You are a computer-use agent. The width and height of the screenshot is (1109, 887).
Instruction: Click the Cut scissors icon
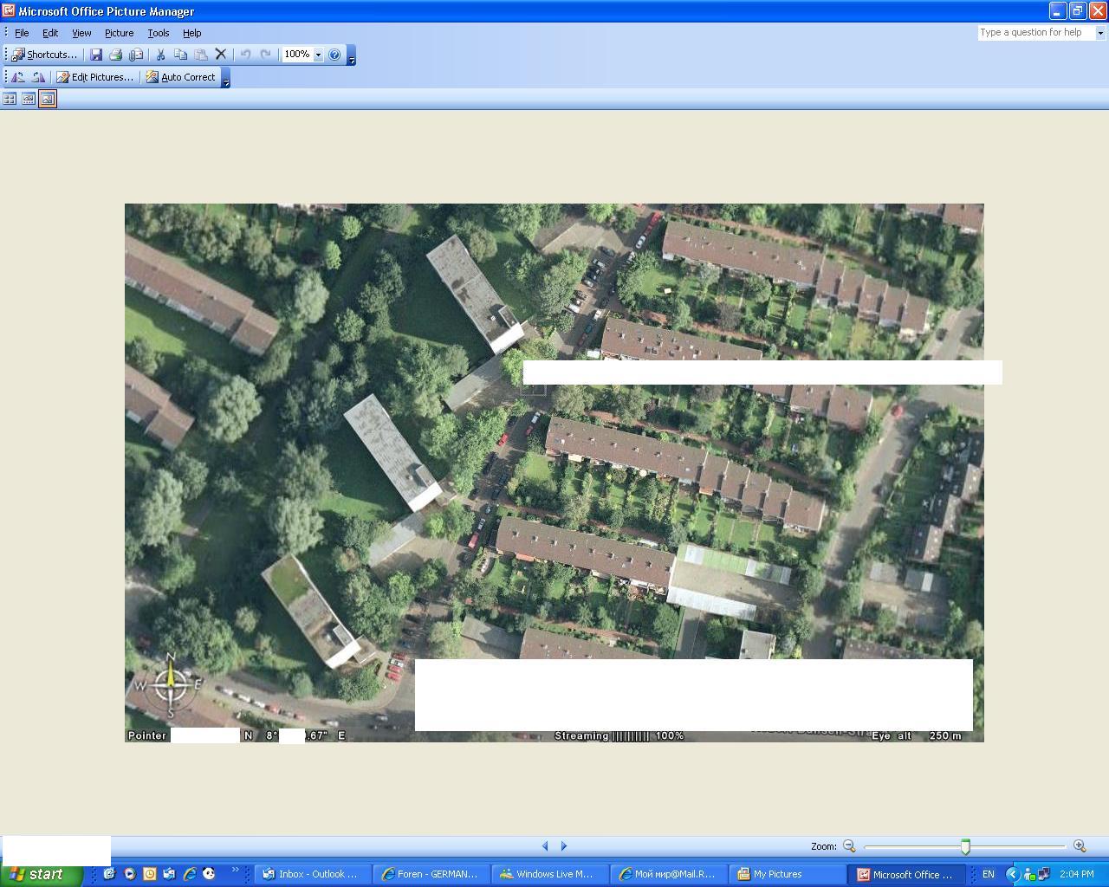(x=160, y=55)
